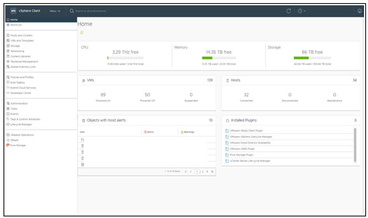This screenshot has width=368, height=218.
Task: Click the Storage usage bar
Action: click(x=312, y=58)
